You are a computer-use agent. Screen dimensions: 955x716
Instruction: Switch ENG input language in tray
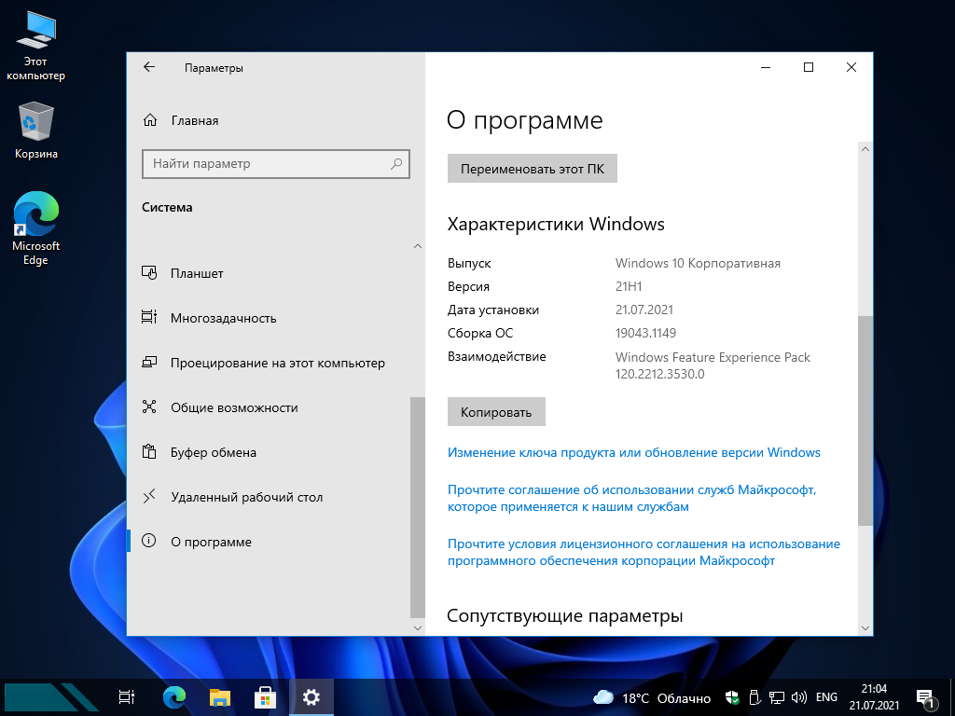(x=826, y=697)
